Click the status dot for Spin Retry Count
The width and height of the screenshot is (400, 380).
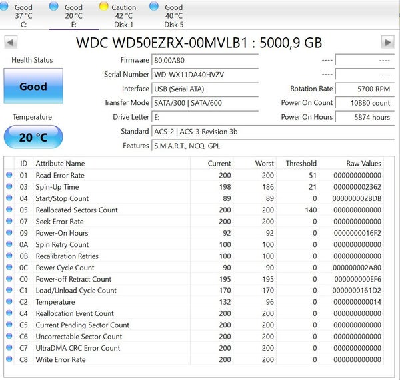(9, 244)
